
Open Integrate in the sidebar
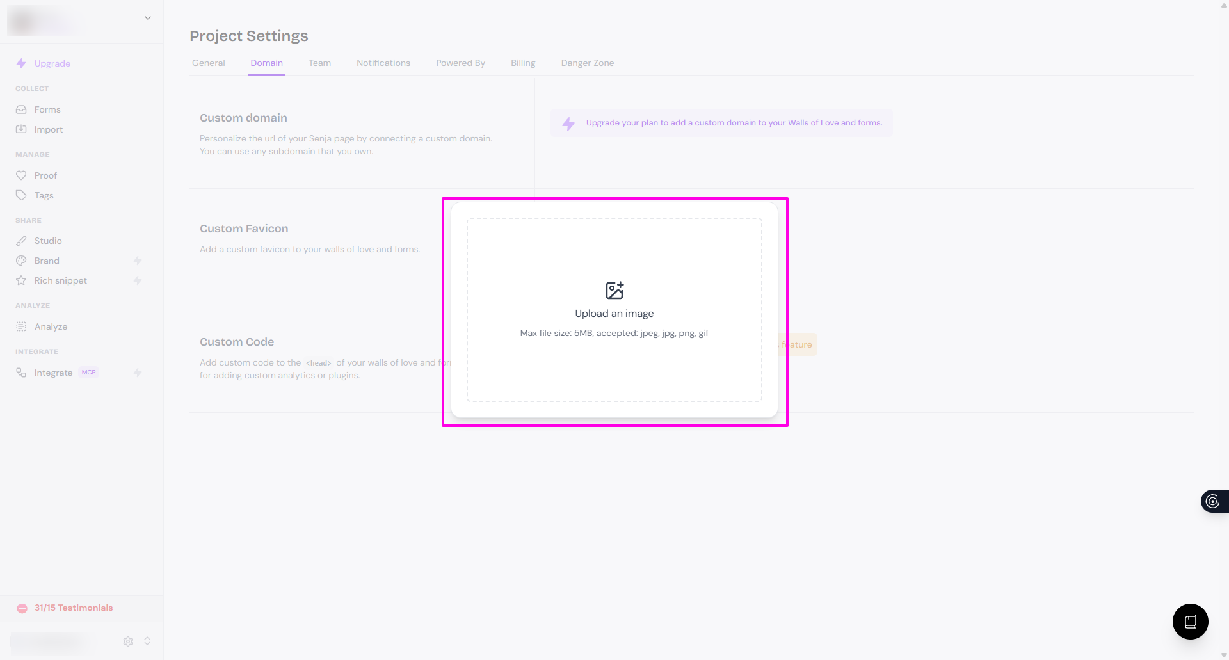pyautogui.click(x=53, y=373)
